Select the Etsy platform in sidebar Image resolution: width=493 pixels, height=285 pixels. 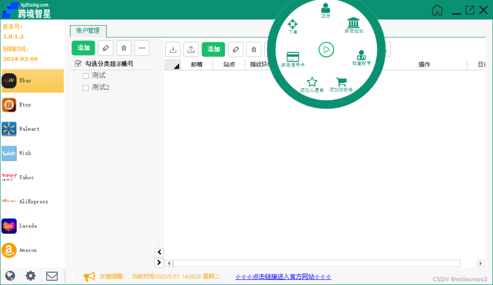pyautogui.click(x=32, y=105)
